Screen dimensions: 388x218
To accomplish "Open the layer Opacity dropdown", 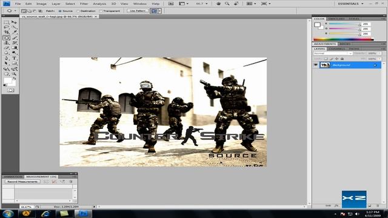I will click(380, 53).
